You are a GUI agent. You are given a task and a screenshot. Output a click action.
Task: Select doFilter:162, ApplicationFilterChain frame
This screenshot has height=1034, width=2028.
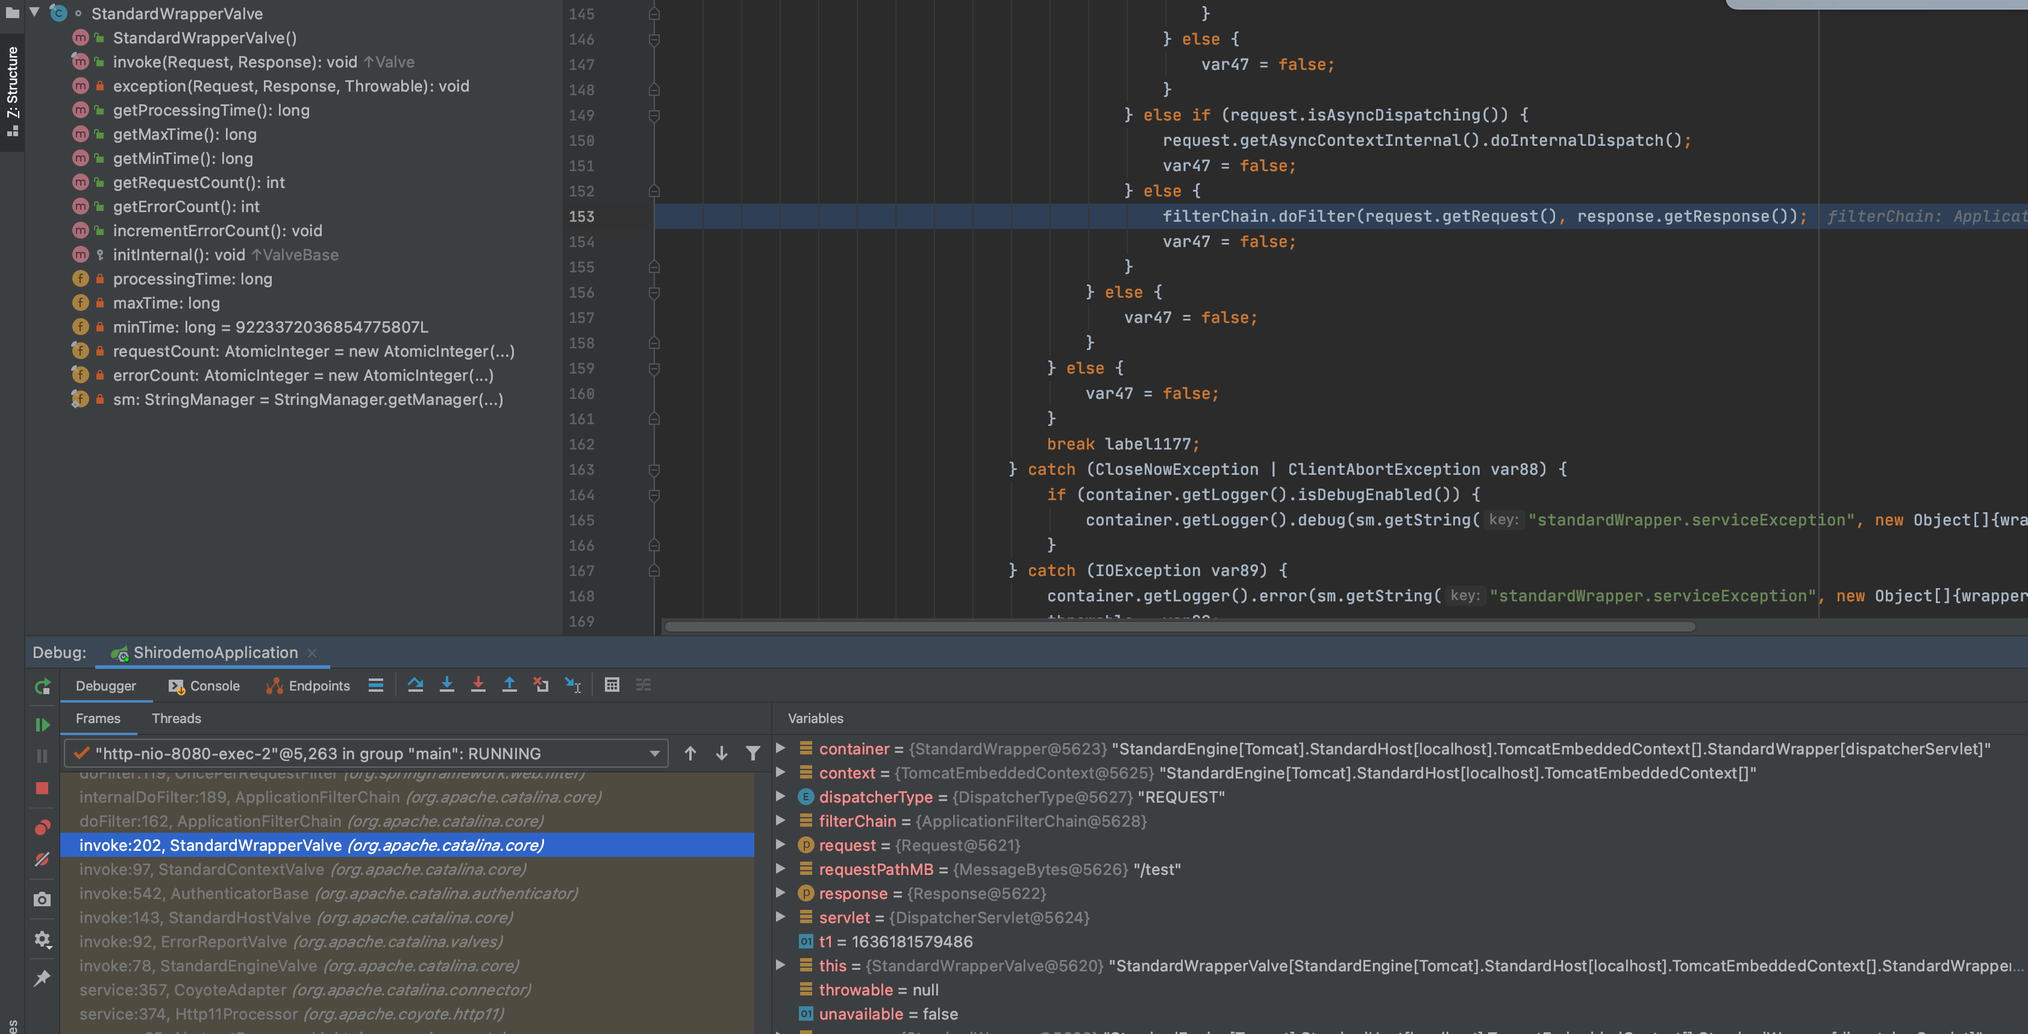coord(407,821)
